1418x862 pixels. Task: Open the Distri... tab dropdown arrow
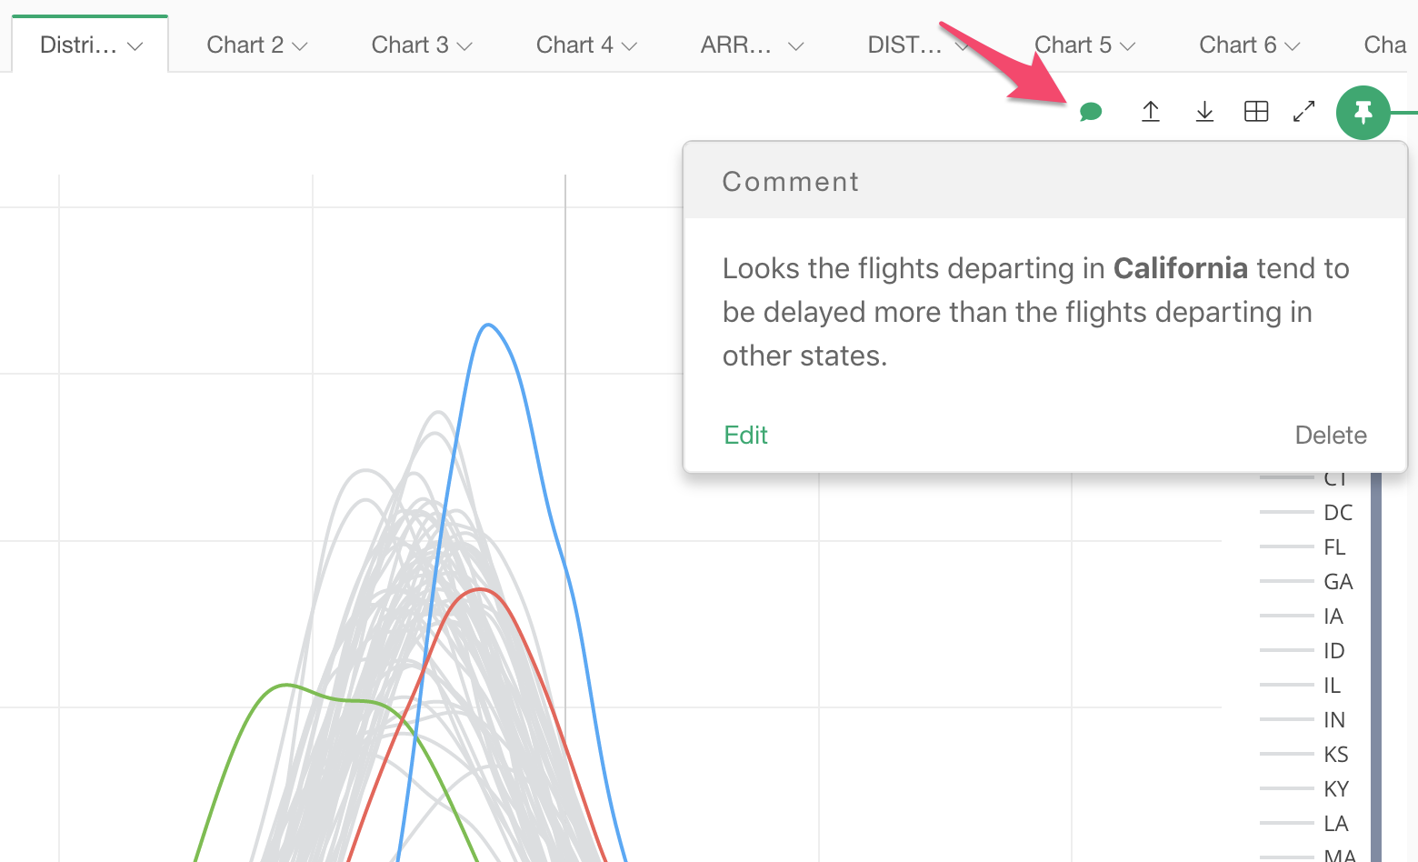(x=135, y=46)
